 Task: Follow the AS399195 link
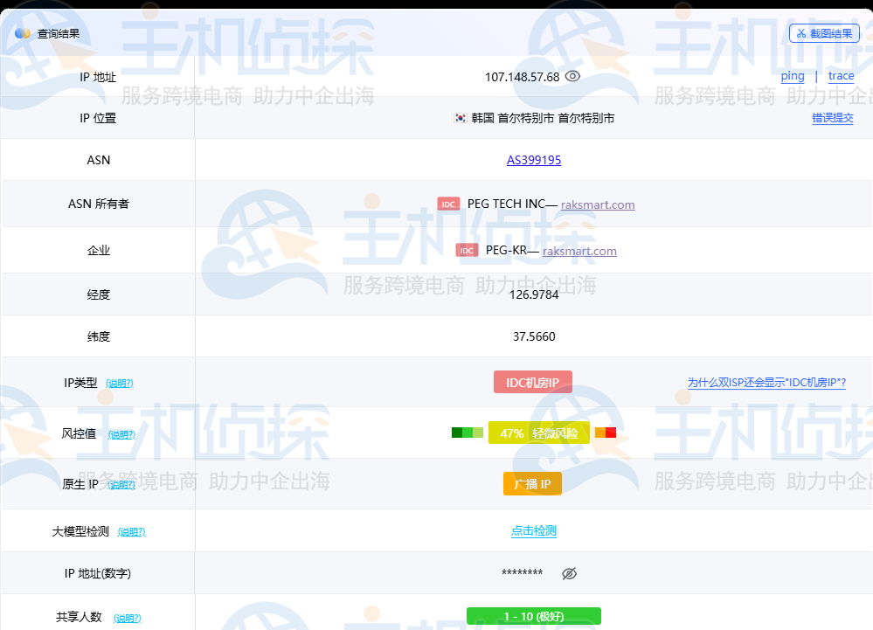532,160
